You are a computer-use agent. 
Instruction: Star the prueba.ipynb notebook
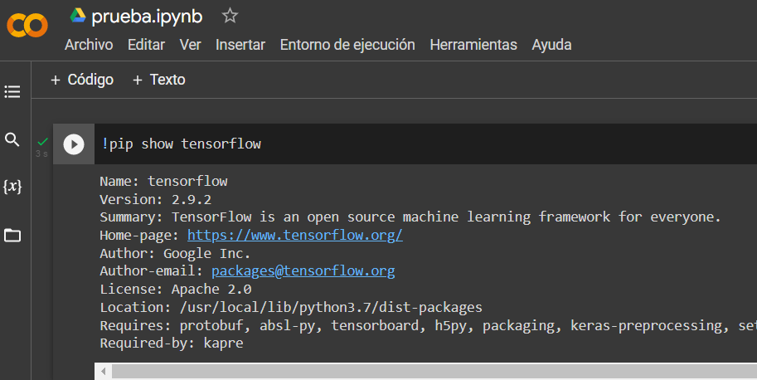pos(230,16)
